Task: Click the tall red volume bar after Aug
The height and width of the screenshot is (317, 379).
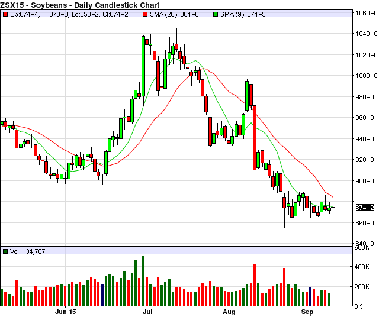Action: [x=255, y=285]
